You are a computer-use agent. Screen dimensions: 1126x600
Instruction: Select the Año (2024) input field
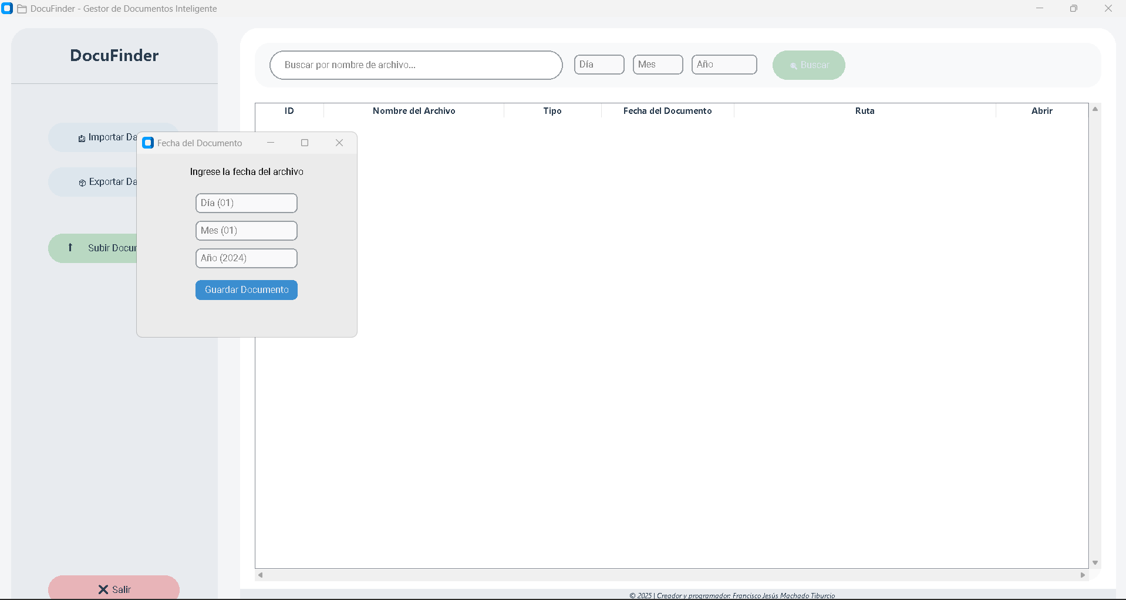[x=247, y=258]
